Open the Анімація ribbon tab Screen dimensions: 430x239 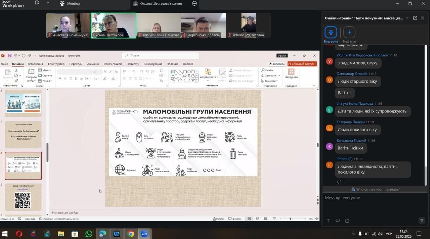93,64
